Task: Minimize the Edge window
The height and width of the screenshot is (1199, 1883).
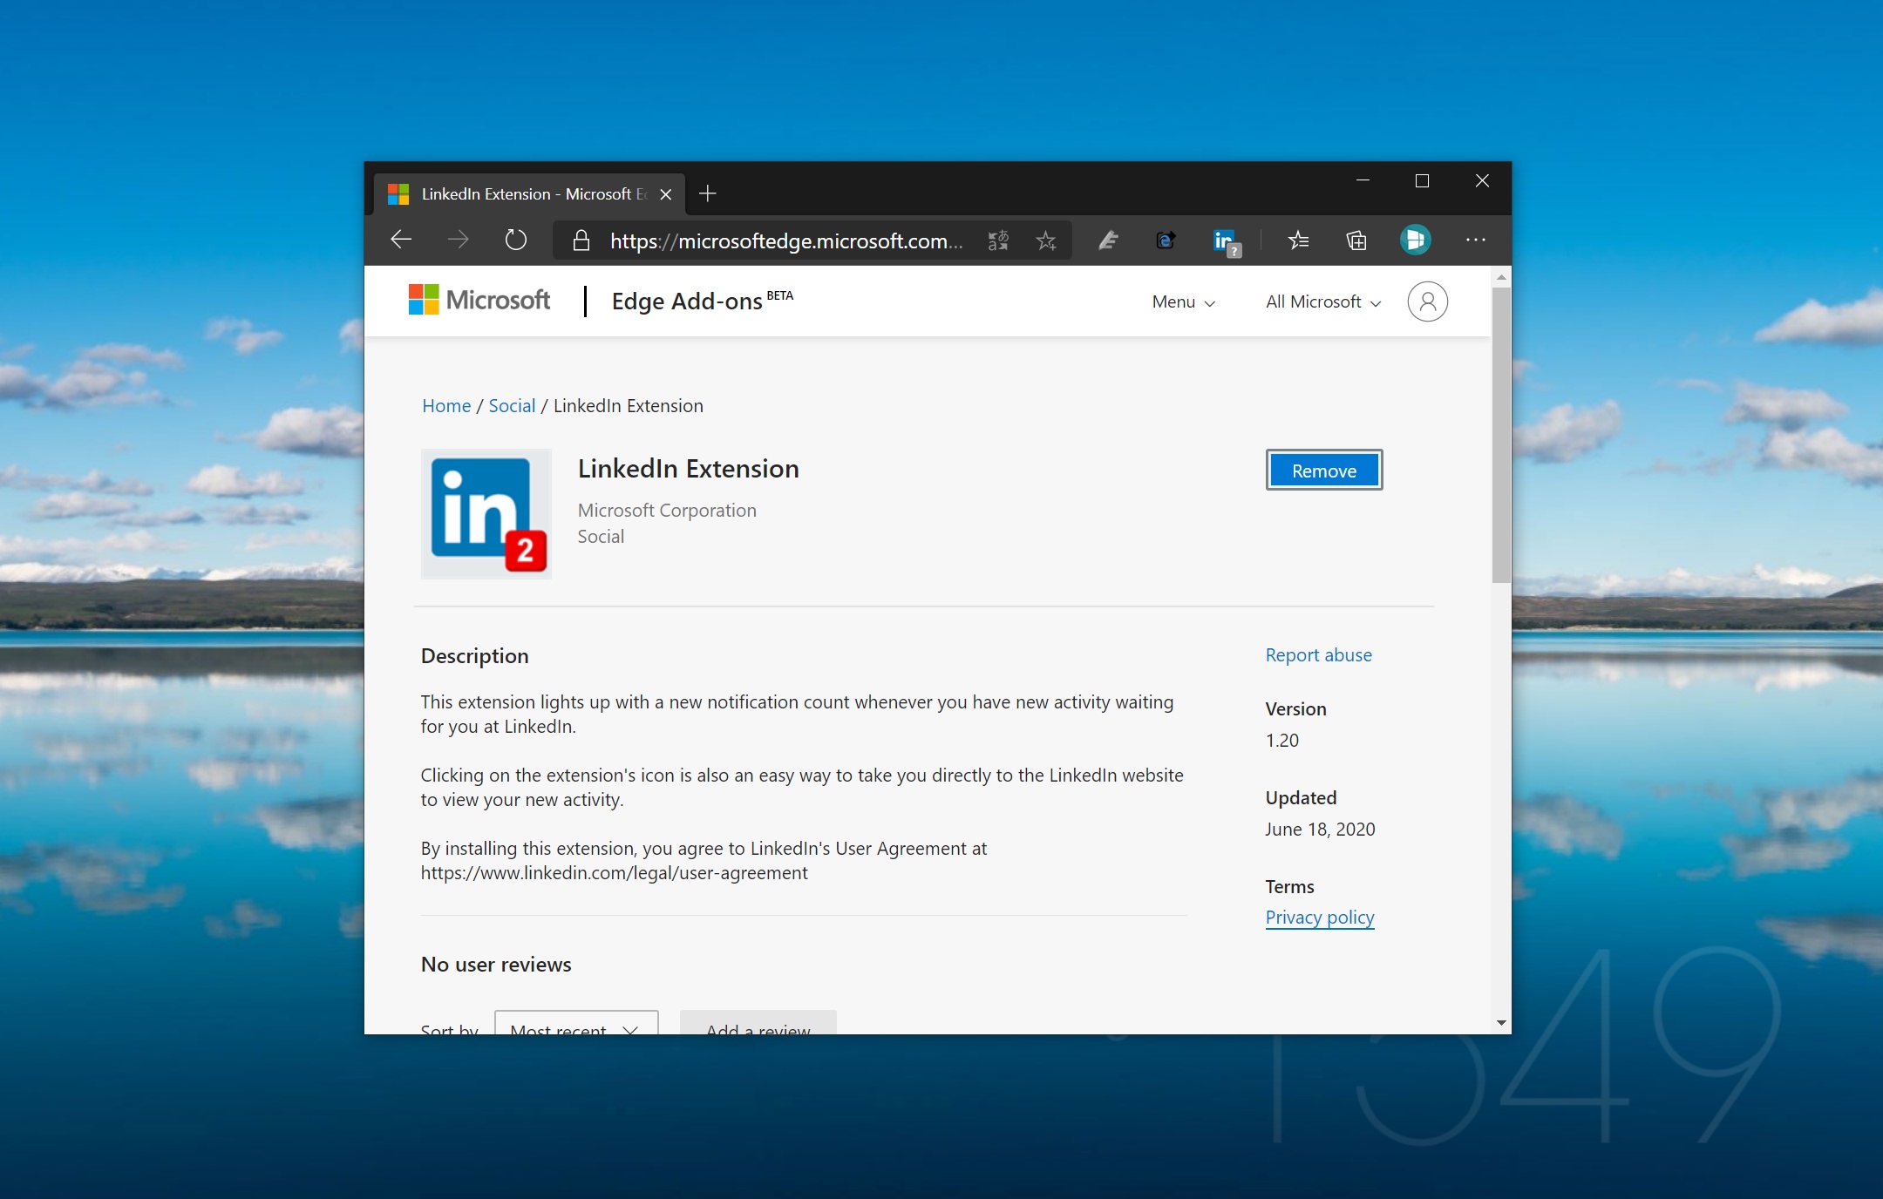Action: point(1363,180)
